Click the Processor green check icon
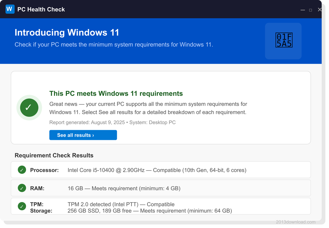This screenshot has height=228, width=329. (22, 170)
